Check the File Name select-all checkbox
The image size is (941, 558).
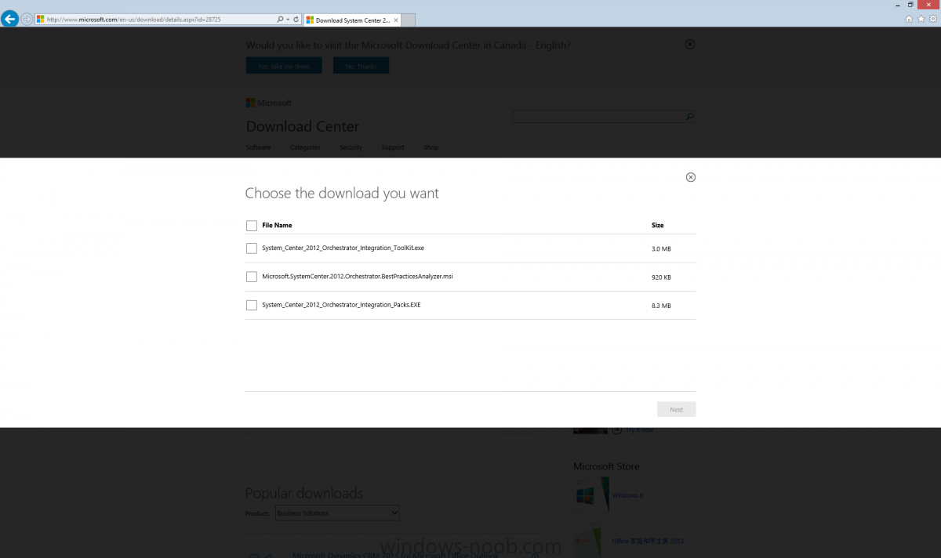252,226
